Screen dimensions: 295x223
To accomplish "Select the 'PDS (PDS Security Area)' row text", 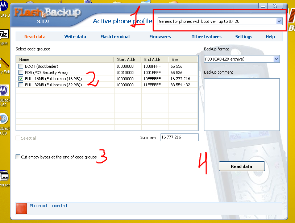I will click(x=46, y=73).
